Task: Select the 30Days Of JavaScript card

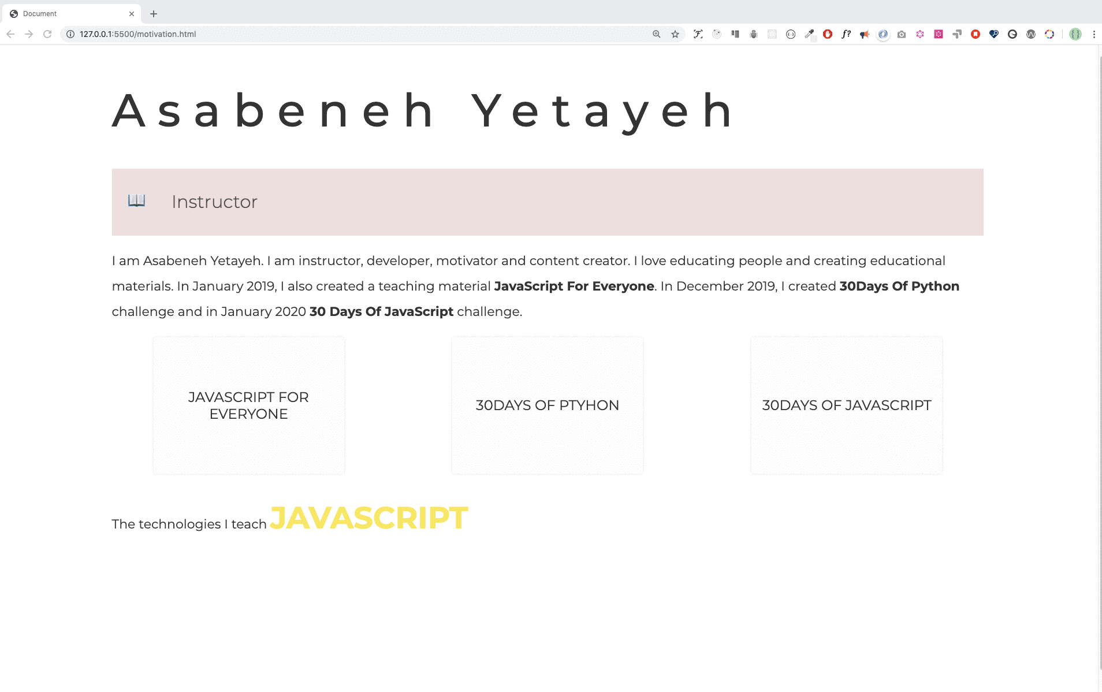Action: pos(846,405)
